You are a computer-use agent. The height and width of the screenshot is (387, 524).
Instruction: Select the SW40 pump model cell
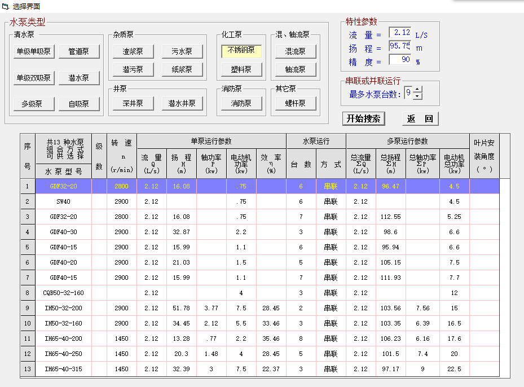pos(64,201)
